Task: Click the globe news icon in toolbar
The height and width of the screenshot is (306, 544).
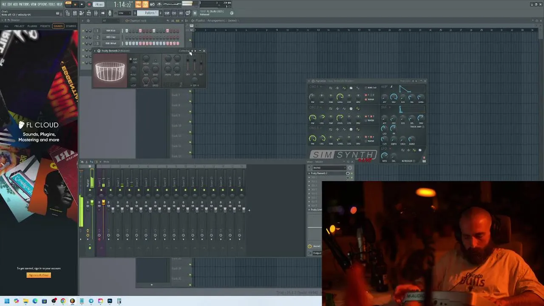Action: 232,13
